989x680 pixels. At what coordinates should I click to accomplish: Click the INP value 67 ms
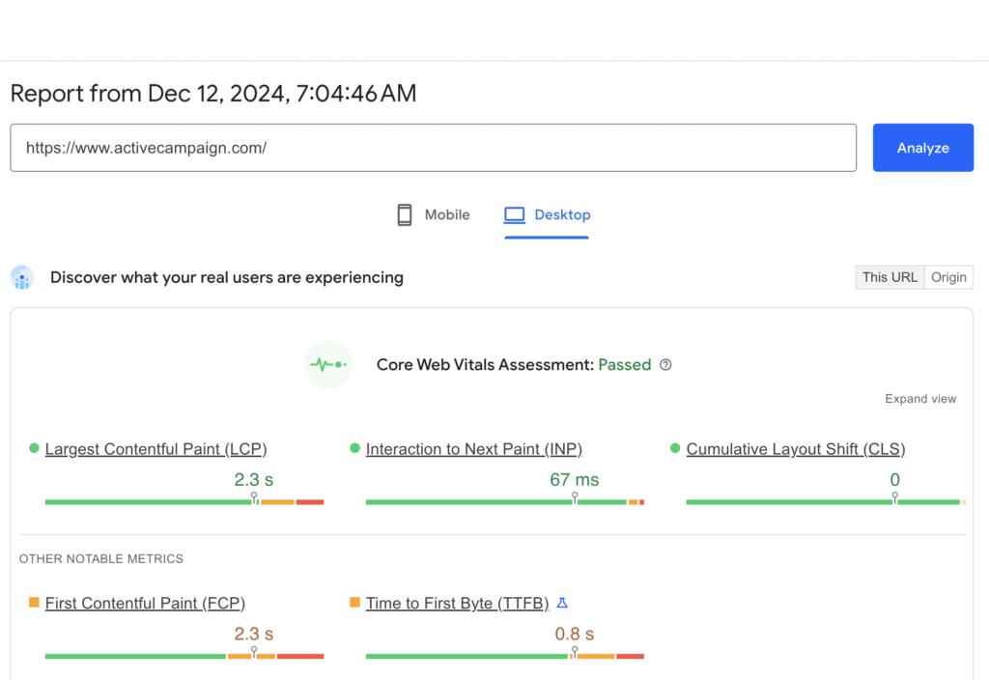[x=575, y=480]
